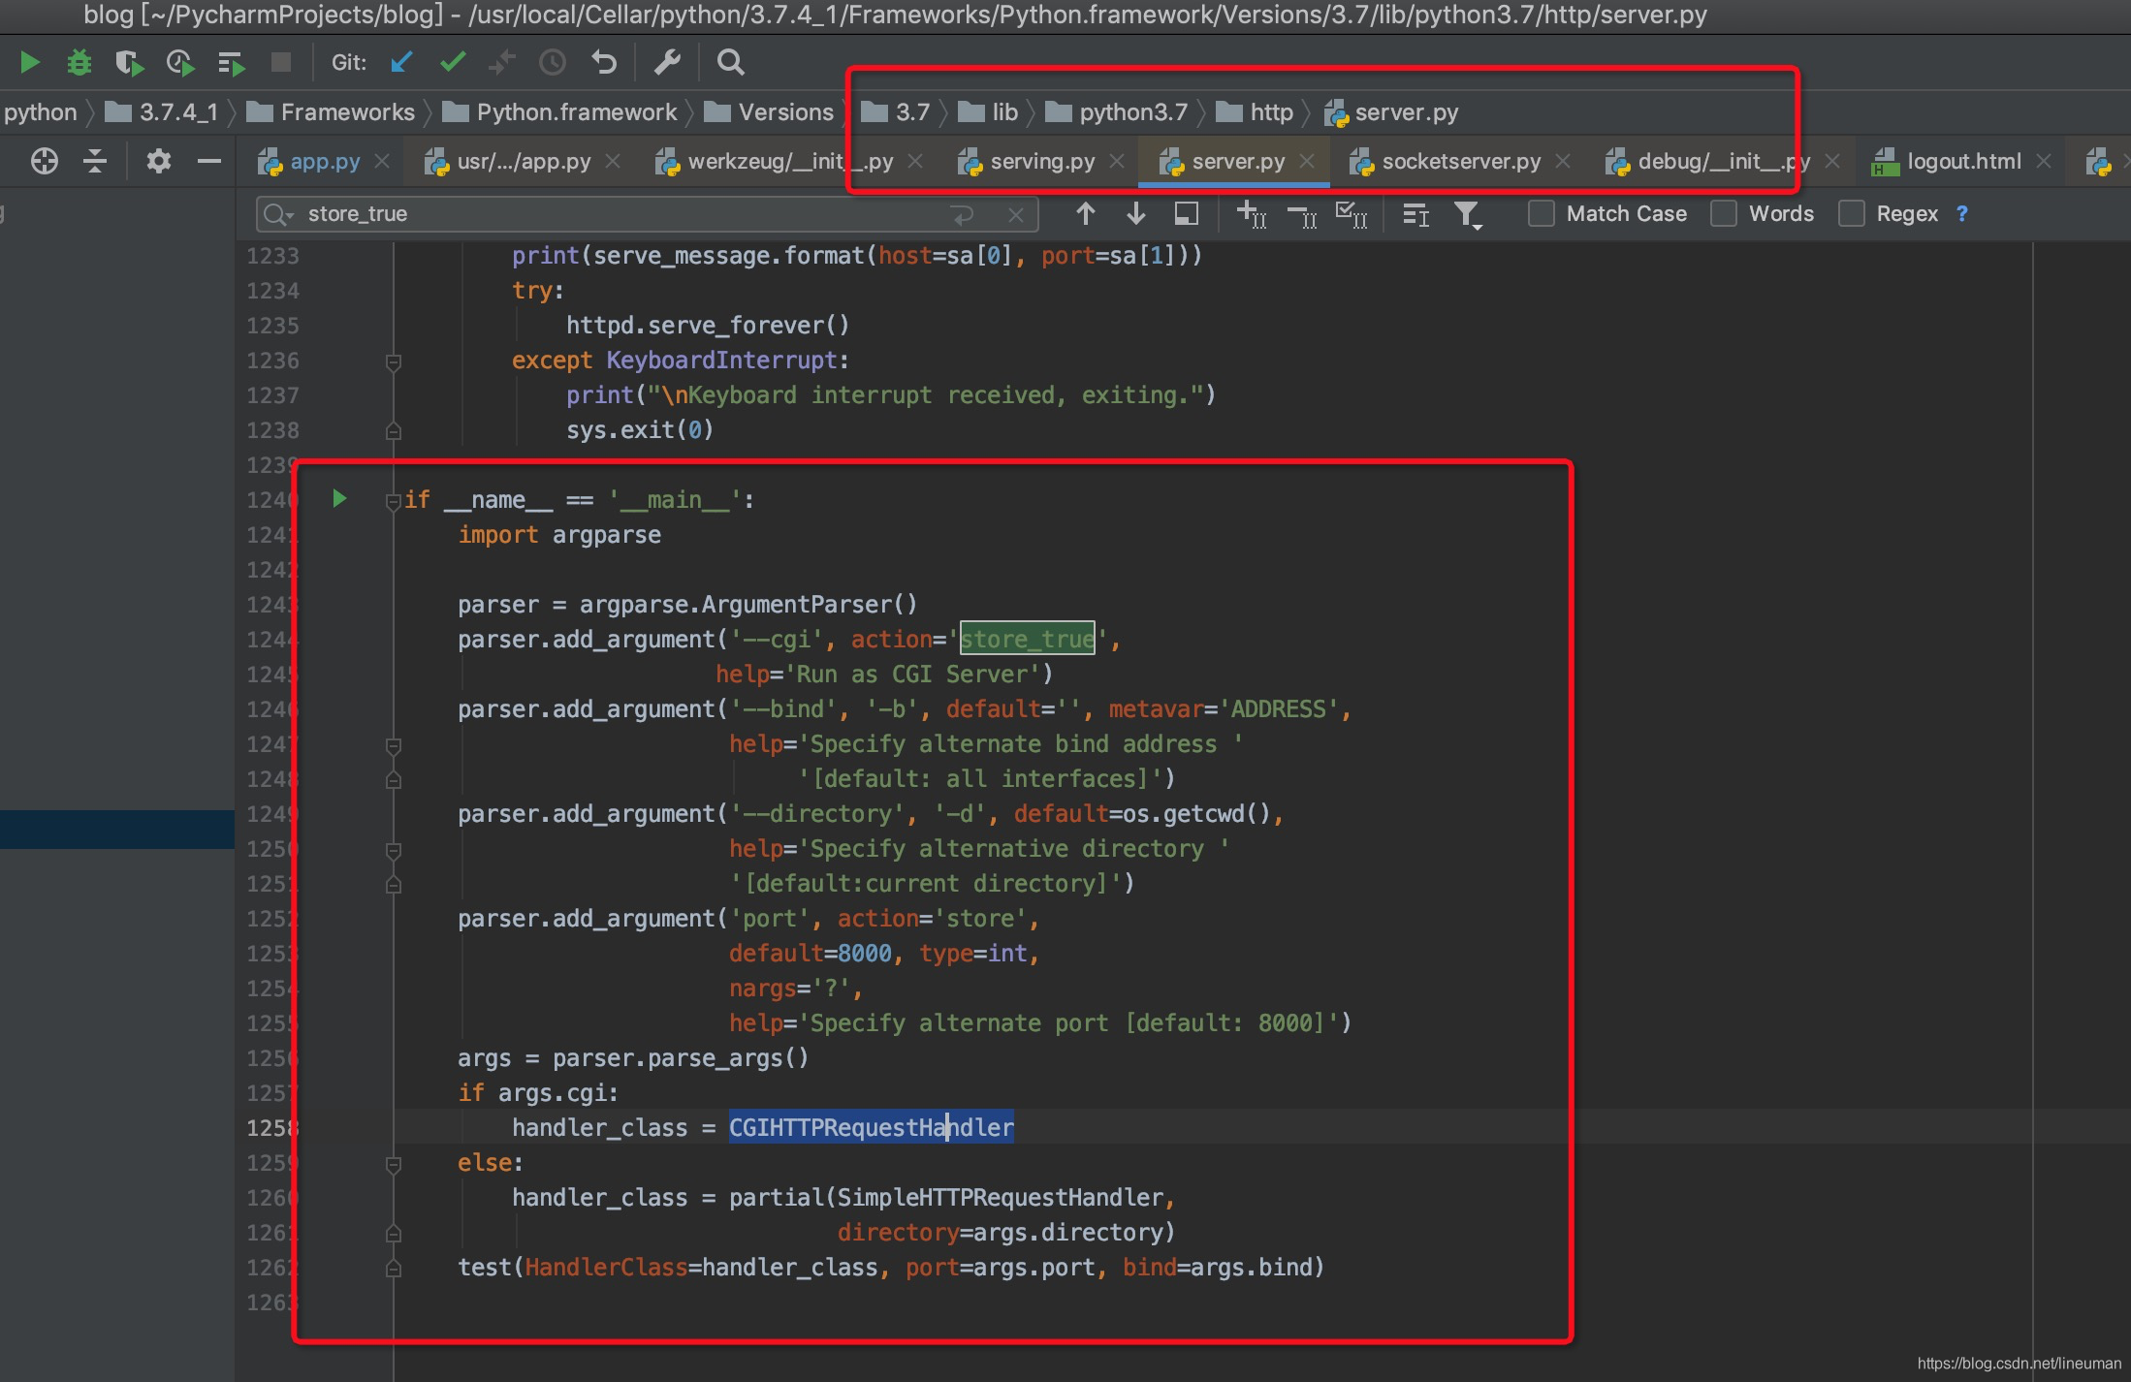Open project panel gear options

tap(159, 161)
